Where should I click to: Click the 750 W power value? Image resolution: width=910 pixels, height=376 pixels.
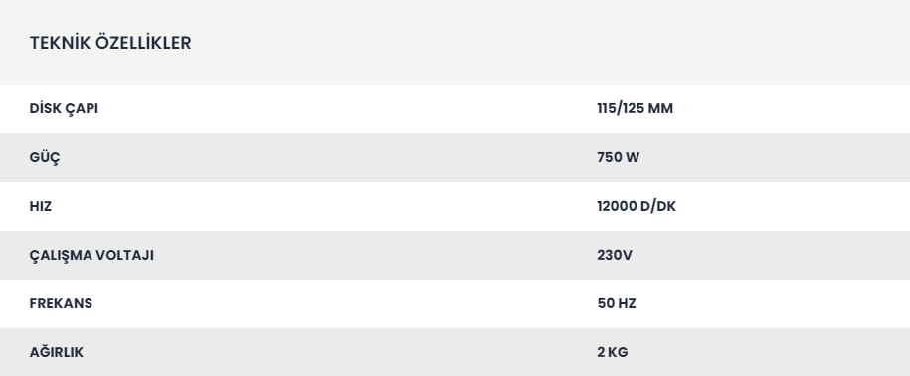click(x=618, y=158)
